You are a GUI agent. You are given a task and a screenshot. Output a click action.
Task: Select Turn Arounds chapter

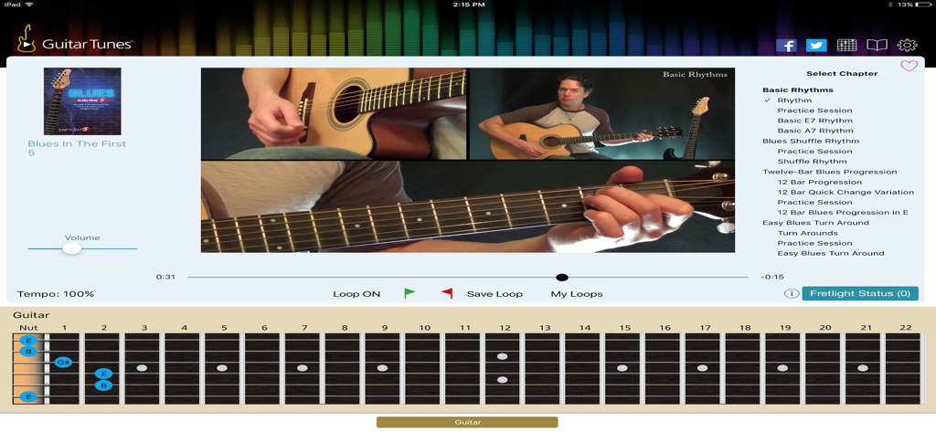[x=808, y=233]
